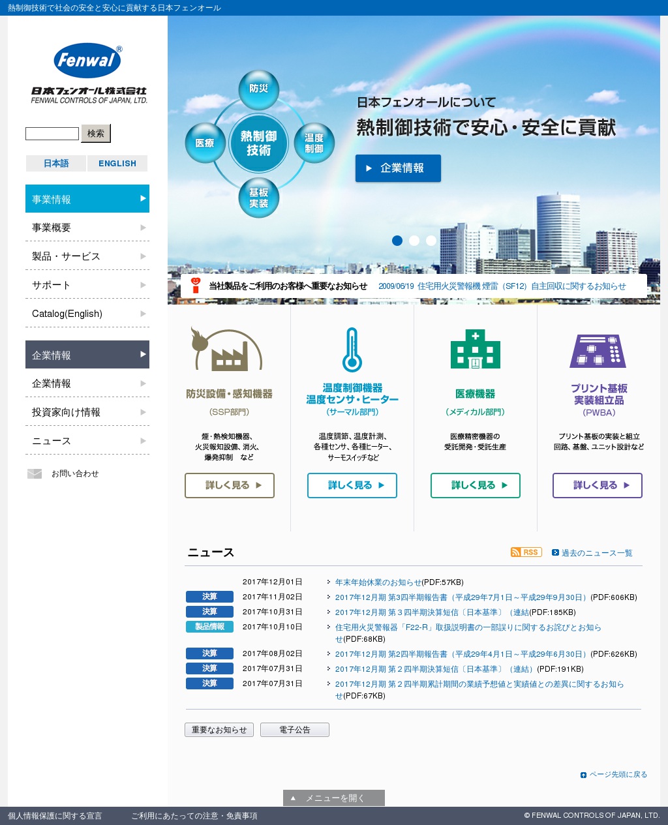The image size is (668, 825).
Task: Click the blue 企業情報 hero button
Action: [x=398, y=168]
